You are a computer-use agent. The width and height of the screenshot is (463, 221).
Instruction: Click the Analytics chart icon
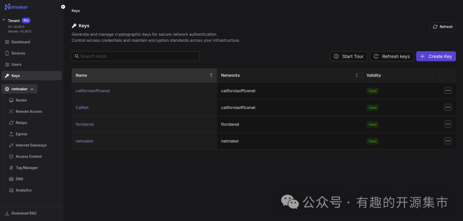click(12, 190)
